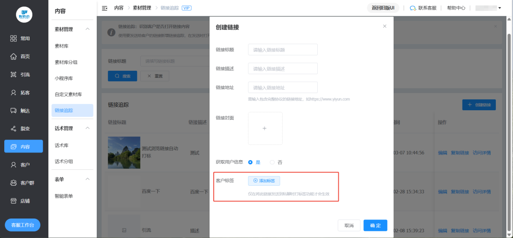
Task: Click the blue 创建链接 button
Action: click(479, 105)
